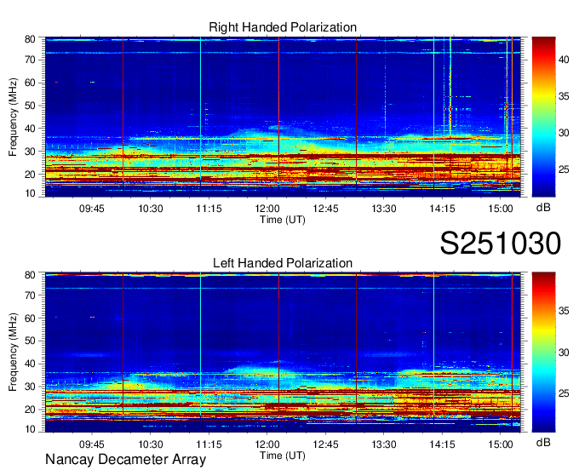Click the 09:45 tick on the bottom time axis
This screenshot has height=470, width=579.
[x=92, y=444]
